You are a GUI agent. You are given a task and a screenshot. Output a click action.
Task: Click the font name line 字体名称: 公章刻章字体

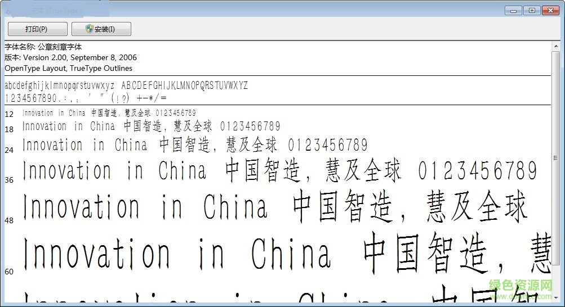[43, 47]
